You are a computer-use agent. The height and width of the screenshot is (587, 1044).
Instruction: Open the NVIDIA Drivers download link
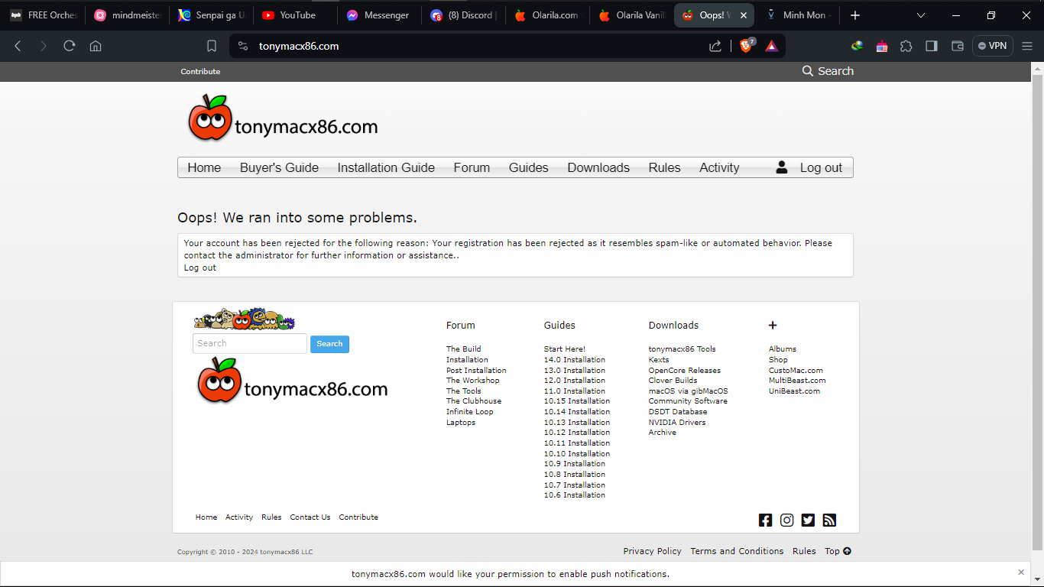point(677,423)
